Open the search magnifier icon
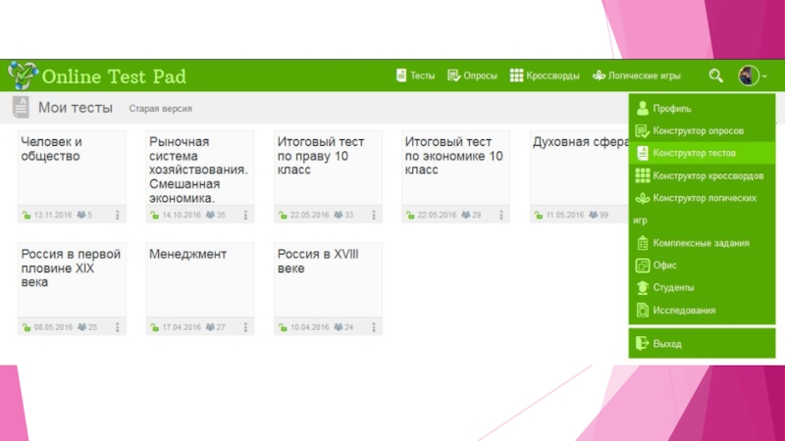The width and height of the screenshot is (785, 441). pos(715,76)
